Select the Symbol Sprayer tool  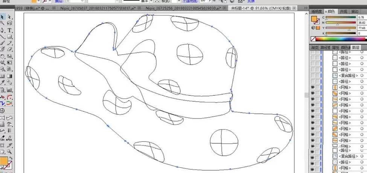point(2,90)
